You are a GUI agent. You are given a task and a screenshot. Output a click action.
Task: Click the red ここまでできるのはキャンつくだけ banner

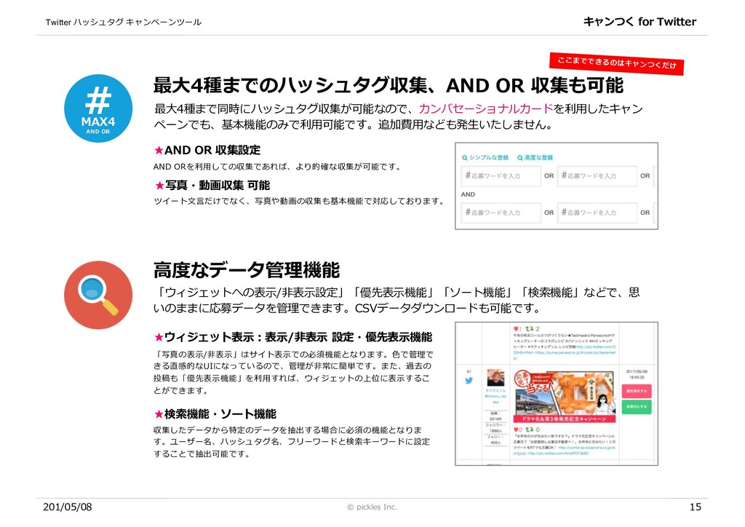click(x=617, y=63)
